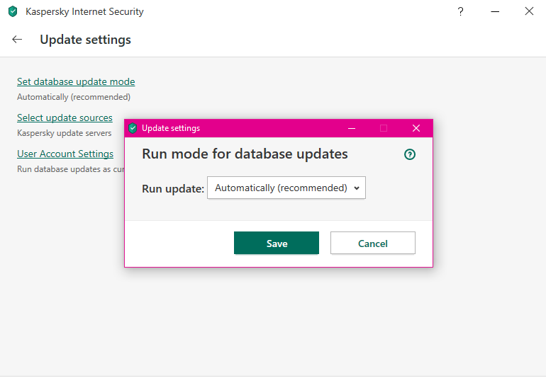
Task: Minimize the Update settings dialog
Action: (352, 128)
